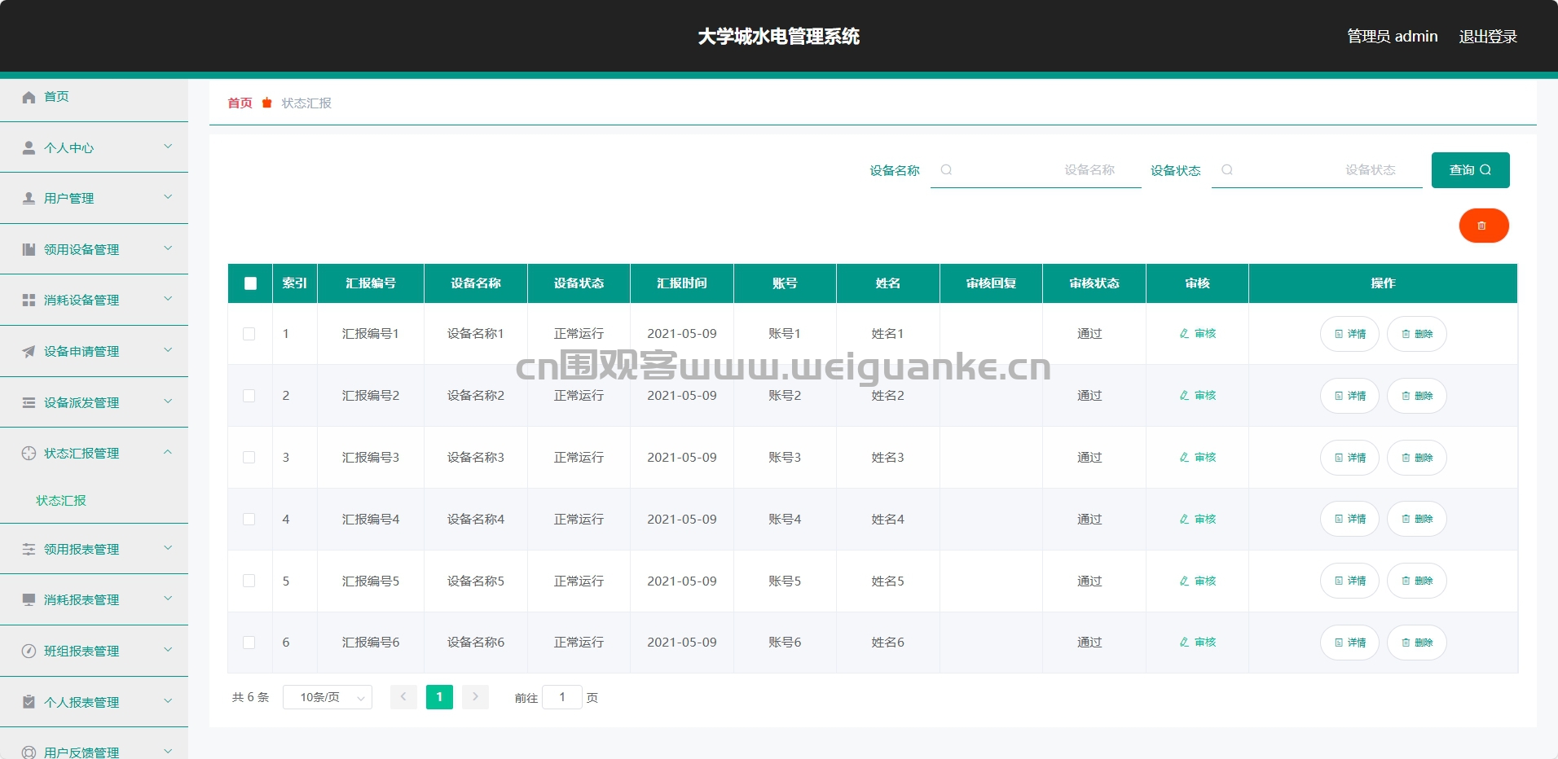Check the row checkbox for 汇报编号4
This screenshot has height=759, width=1558.
[x=249, y=520]
